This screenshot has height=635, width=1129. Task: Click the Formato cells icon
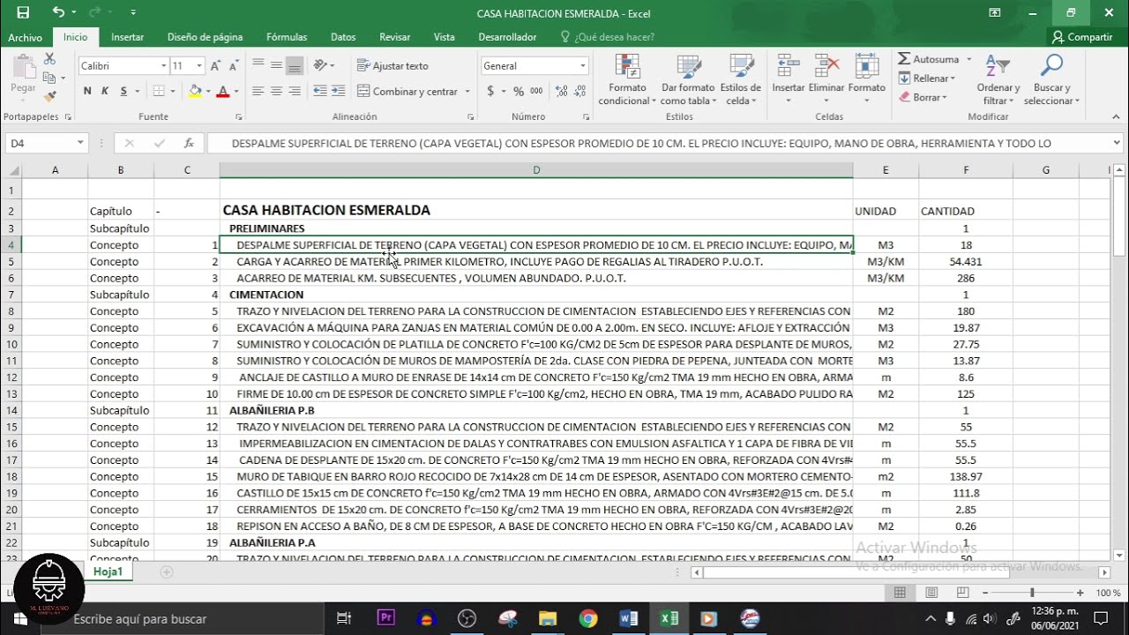866,66
